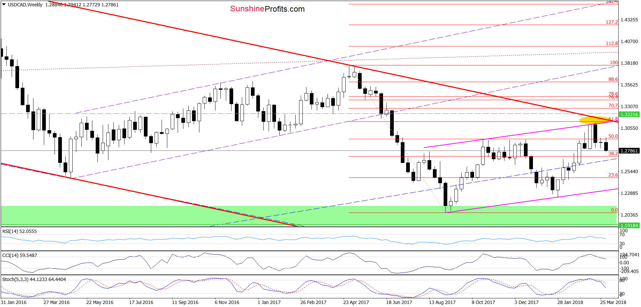The image size is (641, 307).
Task: Select the green price tag 1.32216
Action: click(x=629, y=114)
